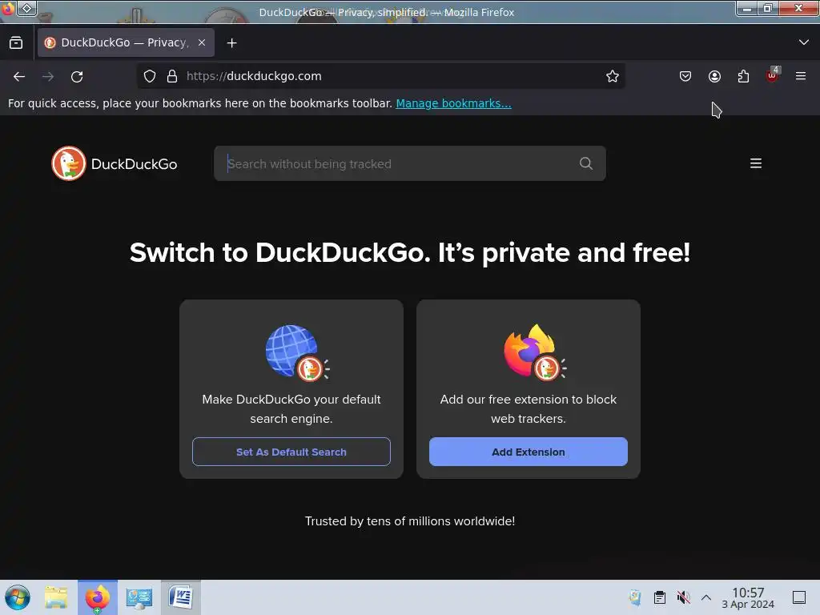Open the tracking protection shield icon

point(150,76)
